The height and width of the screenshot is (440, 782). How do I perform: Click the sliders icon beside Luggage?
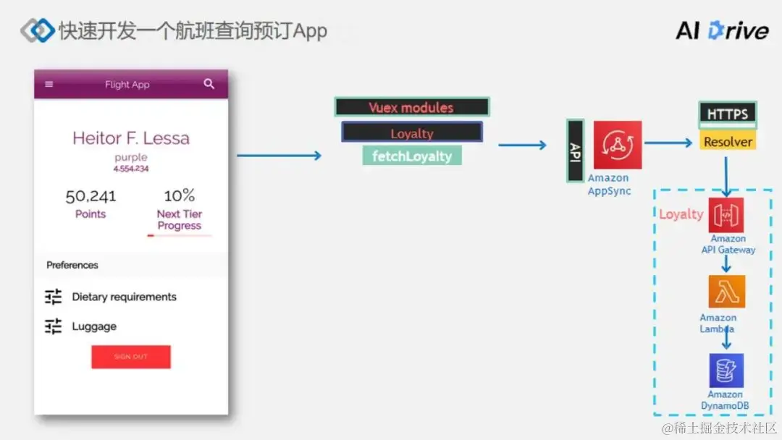[x=54, y=326]
